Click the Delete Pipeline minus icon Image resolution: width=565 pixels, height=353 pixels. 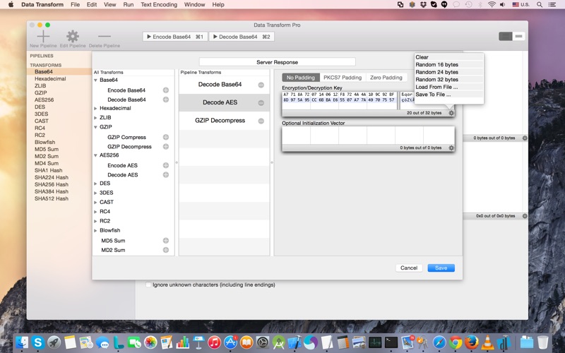105,37
